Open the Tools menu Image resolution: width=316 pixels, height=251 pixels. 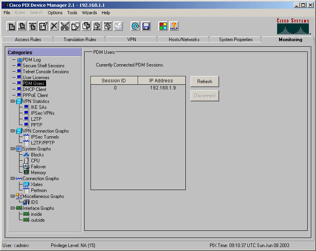coord(72,13)
